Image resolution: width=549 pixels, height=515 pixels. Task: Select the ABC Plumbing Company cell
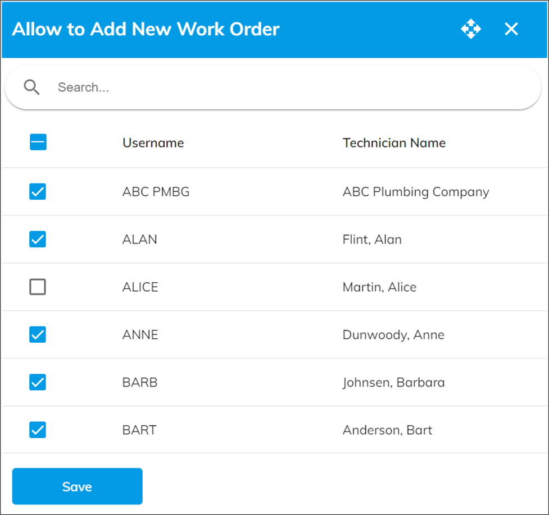tap(416, 192)
